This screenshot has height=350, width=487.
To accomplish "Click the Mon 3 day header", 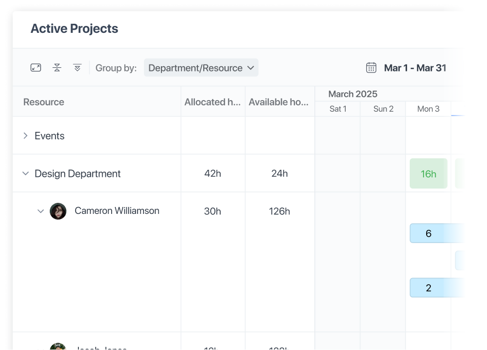I will (x=428, y=109).
